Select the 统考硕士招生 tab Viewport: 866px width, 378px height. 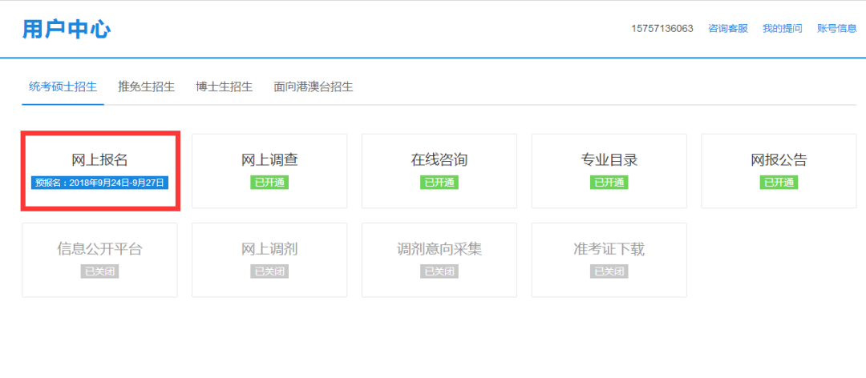click(x=63, y=86)
